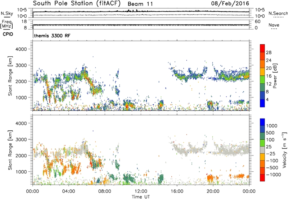Click the '16:00' time tick label
288x199 pixels.
177,191
